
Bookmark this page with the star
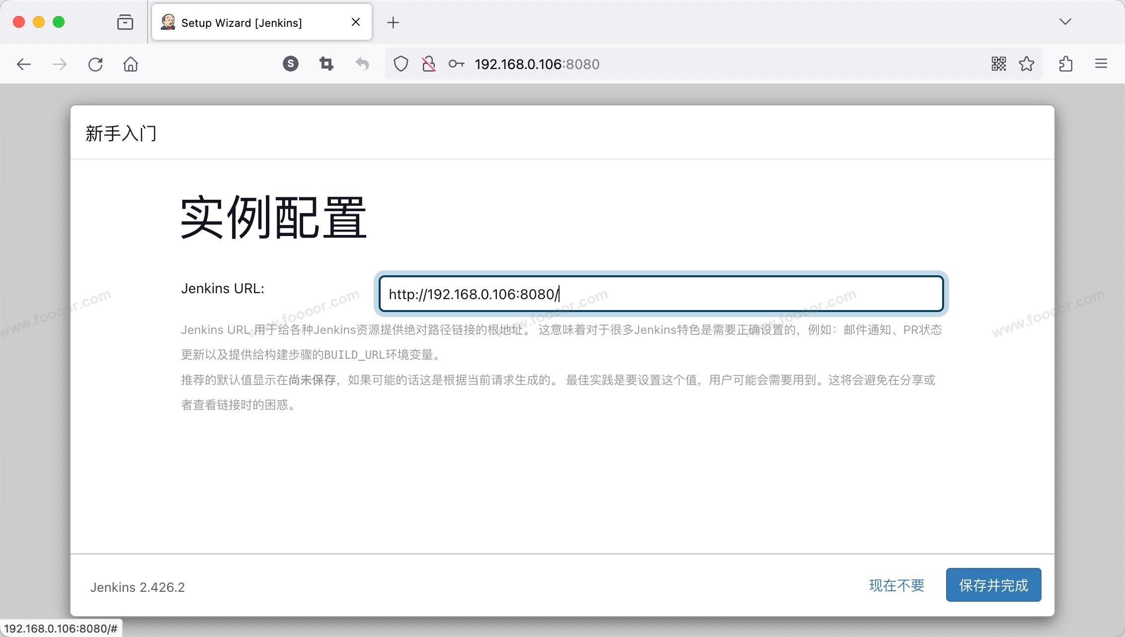coord(1027,64)
